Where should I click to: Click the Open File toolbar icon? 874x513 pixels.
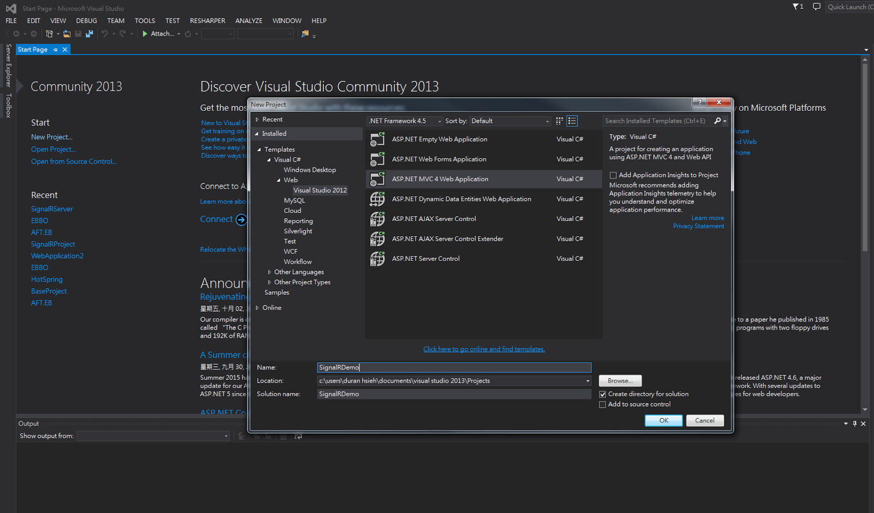(67, 34)
